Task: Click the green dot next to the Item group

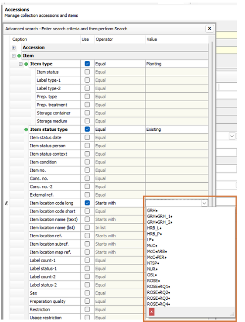Action: (x=19, y=56)
